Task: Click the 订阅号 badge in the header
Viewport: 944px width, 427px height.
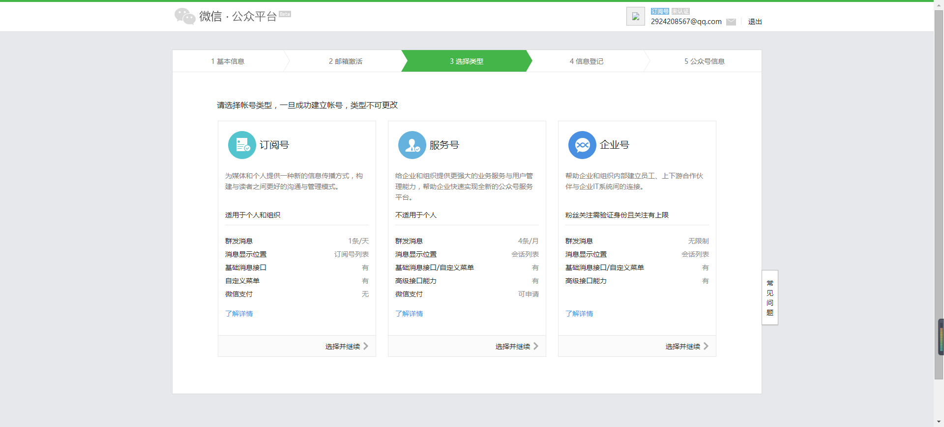Action: (660, 11)
